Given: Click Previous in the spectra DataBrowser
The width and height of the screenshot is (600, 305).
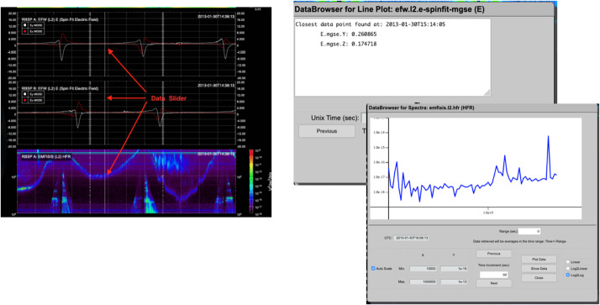Looking at the screenshot, I should [493, 254].
